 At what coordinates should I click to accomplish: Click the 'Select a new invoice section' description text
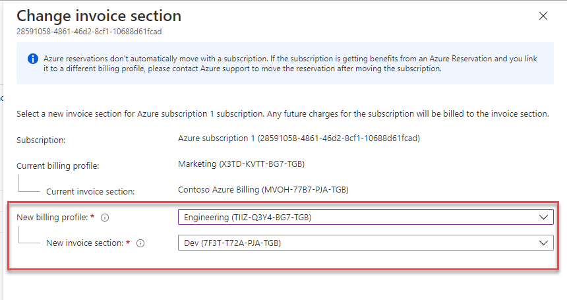tap(282, 114)
